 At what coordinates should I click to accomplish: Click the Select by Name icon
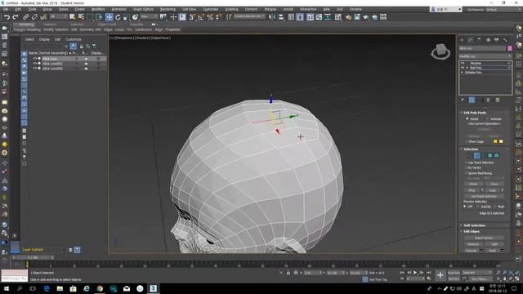coord(81,17)
